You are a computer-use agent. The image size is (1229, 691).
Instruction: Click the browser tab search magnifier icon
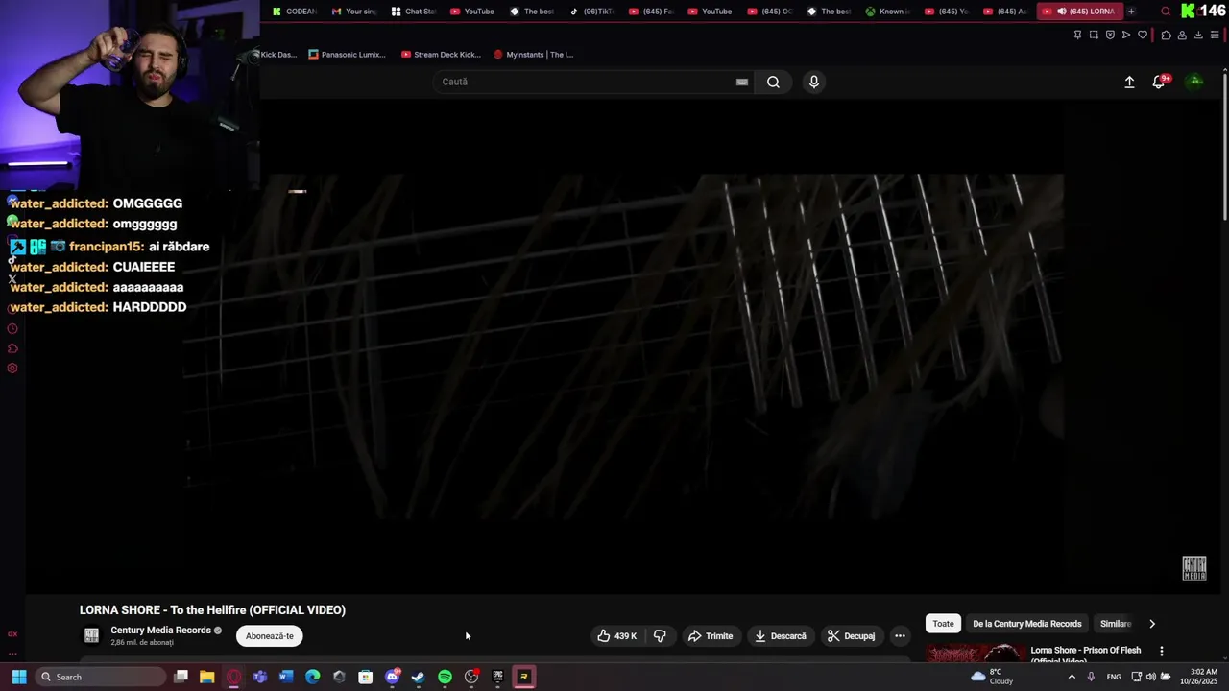[x=1166, y=12]
